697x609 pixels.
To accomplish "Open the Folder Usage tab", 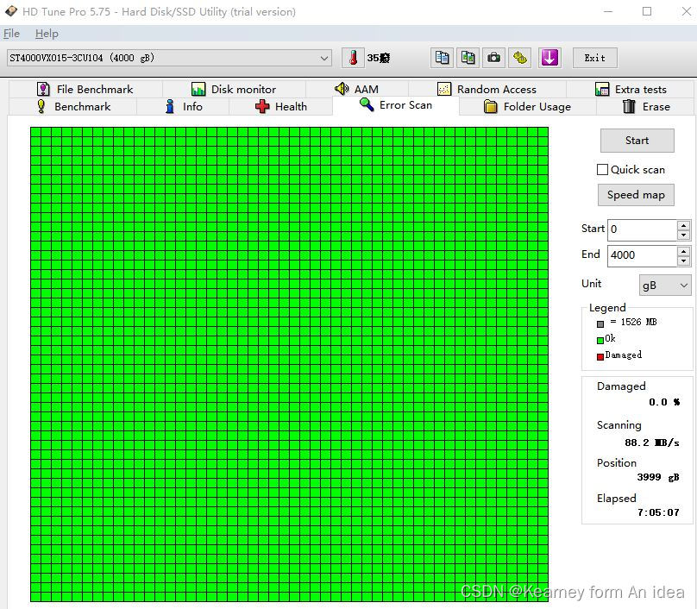I will click(x=528, y=107).
